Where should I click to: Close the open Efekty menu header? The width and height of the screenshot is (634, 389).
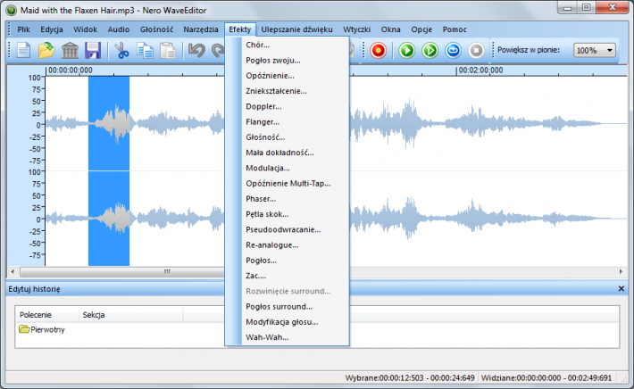tap(240, 29)
